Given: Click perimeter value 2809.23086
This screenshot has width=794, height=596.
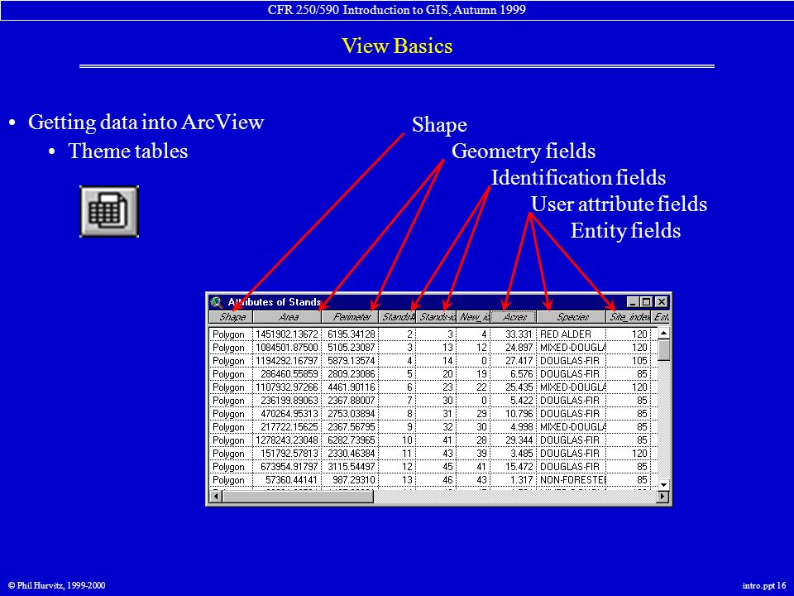Looking at the screenshot, I should click(x=351, y=374).
